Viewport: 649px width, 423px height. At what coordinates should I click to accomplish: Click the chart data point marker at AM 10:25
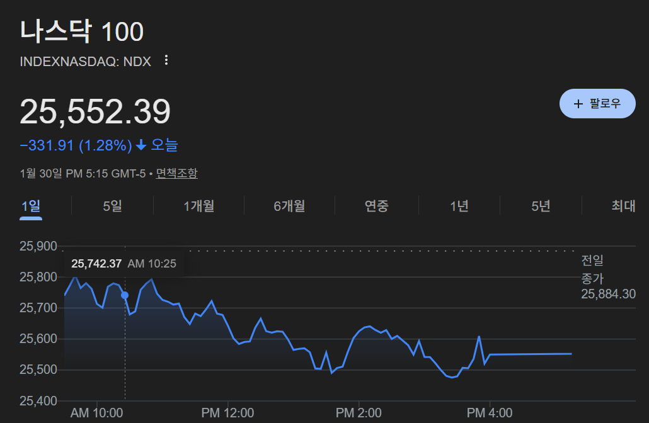click(x=125, y=295)
